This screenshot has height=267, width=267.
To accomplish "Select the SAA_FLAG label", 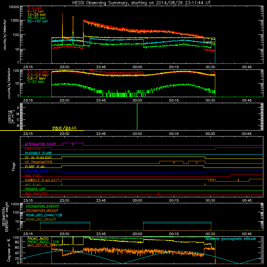I will (33, 176).
